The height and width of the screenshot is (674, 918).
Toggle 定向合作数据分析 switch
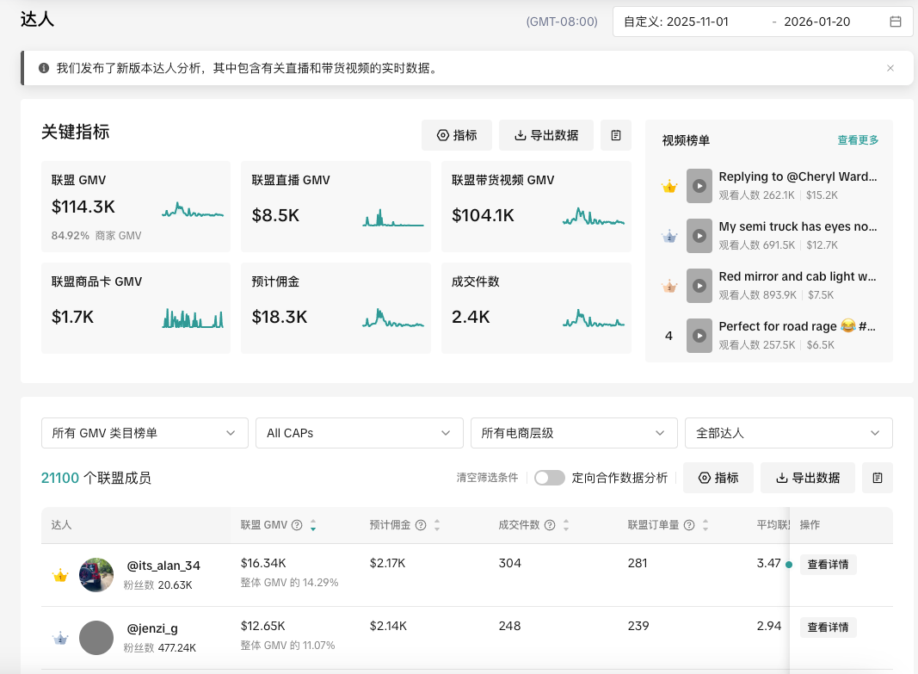point(550,478)
